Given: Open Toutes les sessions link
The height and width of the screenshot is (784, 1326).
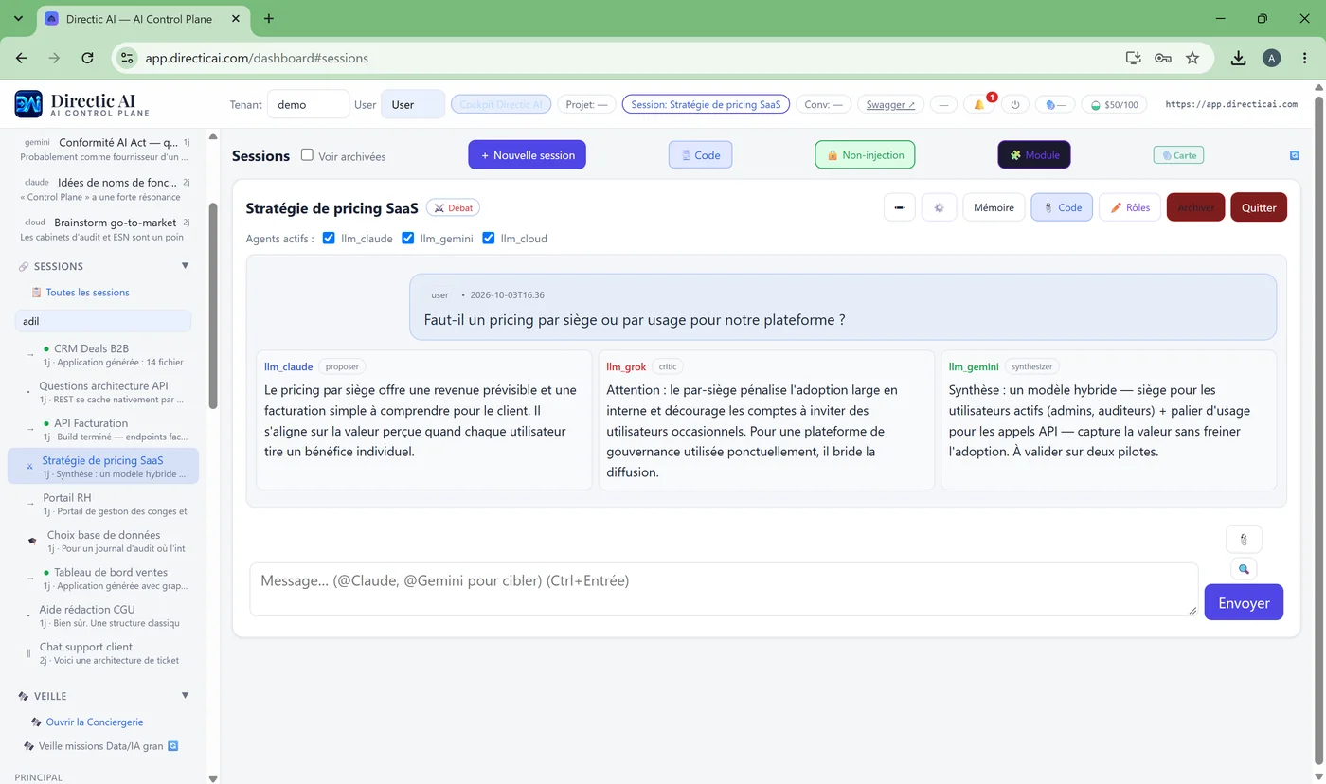Looking at the screenshot, I should point(87,293).
